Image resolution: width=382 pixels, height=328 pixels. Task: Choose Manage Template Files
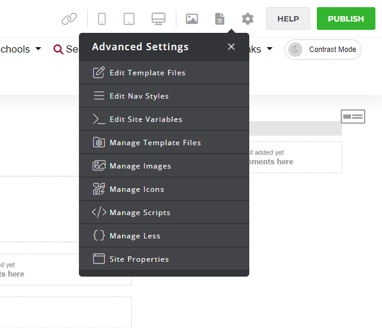[155, 143]
